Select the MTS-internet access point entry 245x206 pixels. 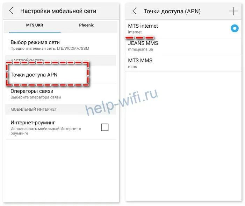click(183, 28)
